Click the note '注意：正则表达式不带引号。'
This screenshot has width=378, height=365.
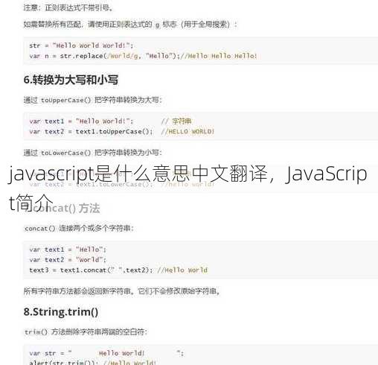click(x=68, y=7)
